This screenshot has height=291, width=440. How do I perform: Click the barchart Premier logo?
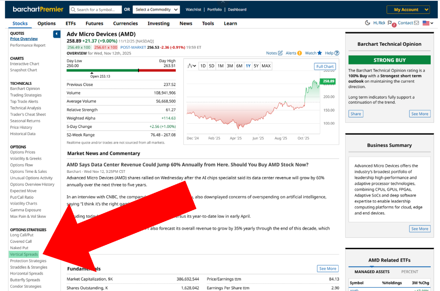(x=38, y=9)
